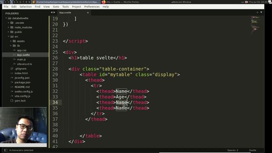The image size is (272, 153).
Task: Click closing script tag on line 23
Action: (76, 41)
